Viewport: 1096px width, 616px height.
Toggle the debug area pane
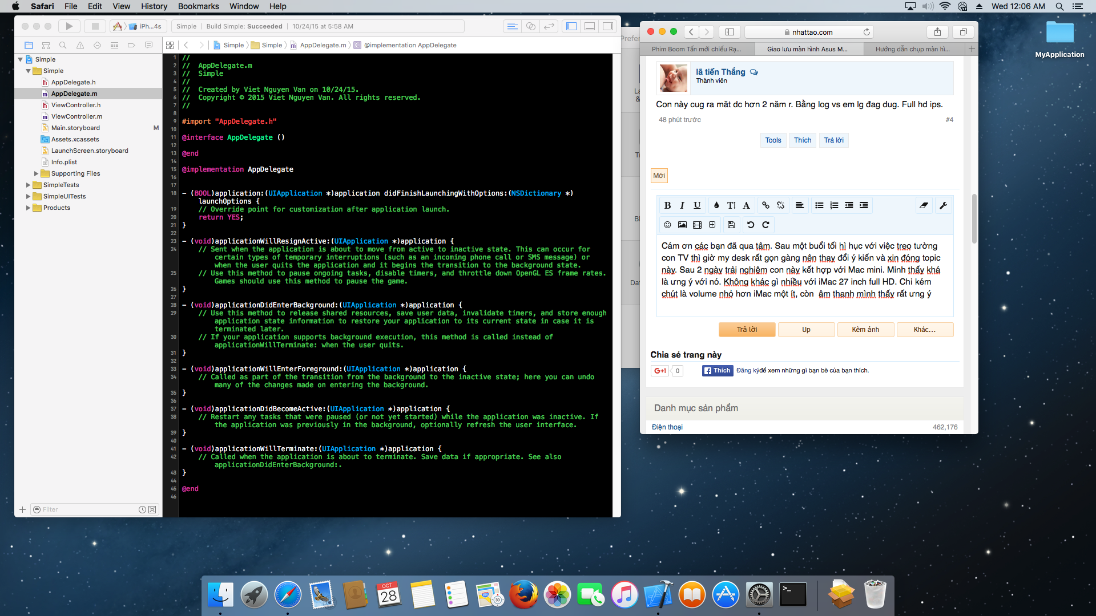(x=590, y=26)
